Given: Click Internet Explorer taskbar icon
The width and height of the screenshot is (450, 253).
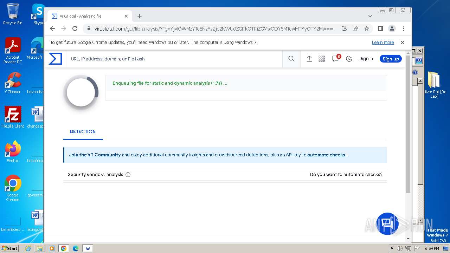Looking at the screenshot, I should pyautogui.click(x=28, y=248).
